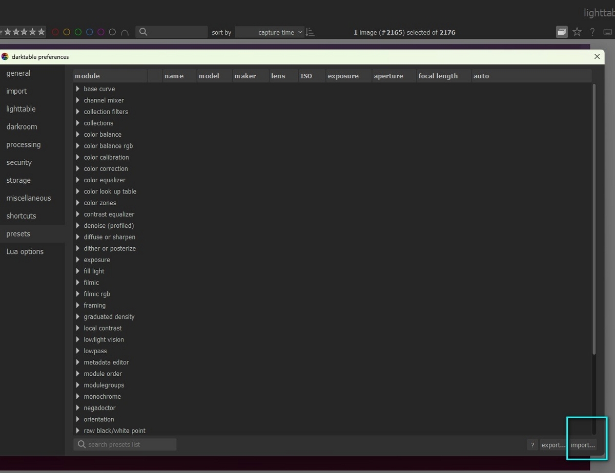615x473 pixels.
Task: Close the darktable preferences dialog
Action: (x=597, y=57)
